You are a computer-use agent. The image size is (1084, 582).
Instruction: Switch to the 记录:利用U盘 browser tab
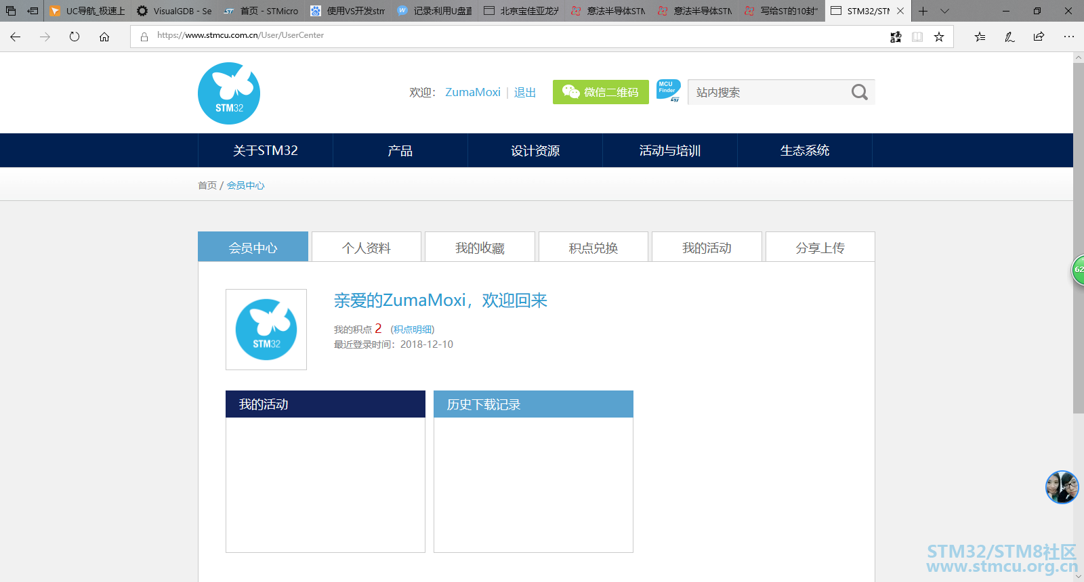(x=434, y=11)
